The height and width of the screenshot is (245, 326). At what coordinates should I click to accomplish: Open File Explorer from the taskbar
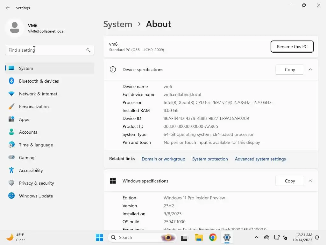coord(199,237)
